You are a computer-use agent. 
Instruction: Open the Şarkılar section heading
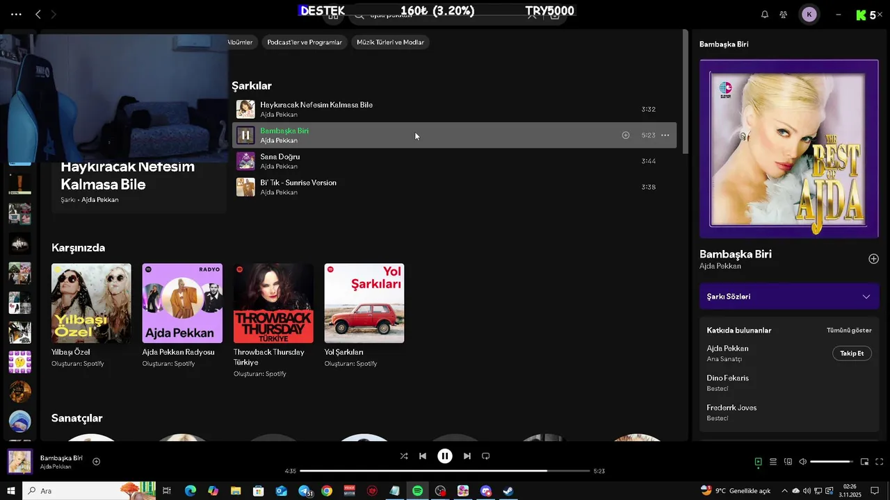tap(252, 85)
